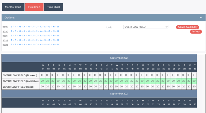Viewport: 206px width, 113px height.
Task: Open September 2019 via S link
Action: coord(45,27)
